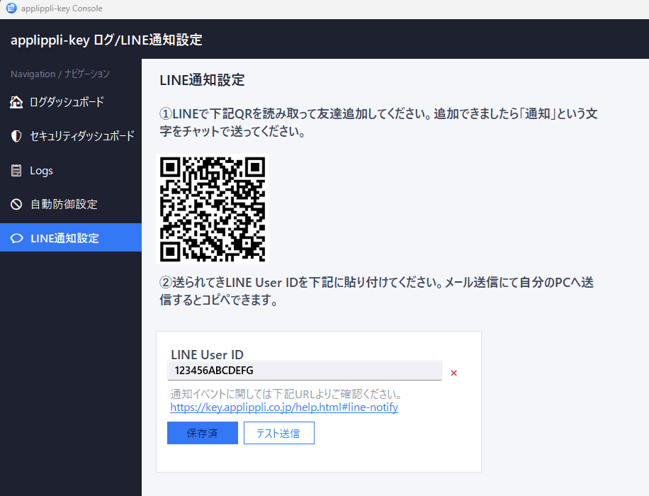The image size is (649, 496).
Task: Click the テスト送信 button
Action: (279, 433)
